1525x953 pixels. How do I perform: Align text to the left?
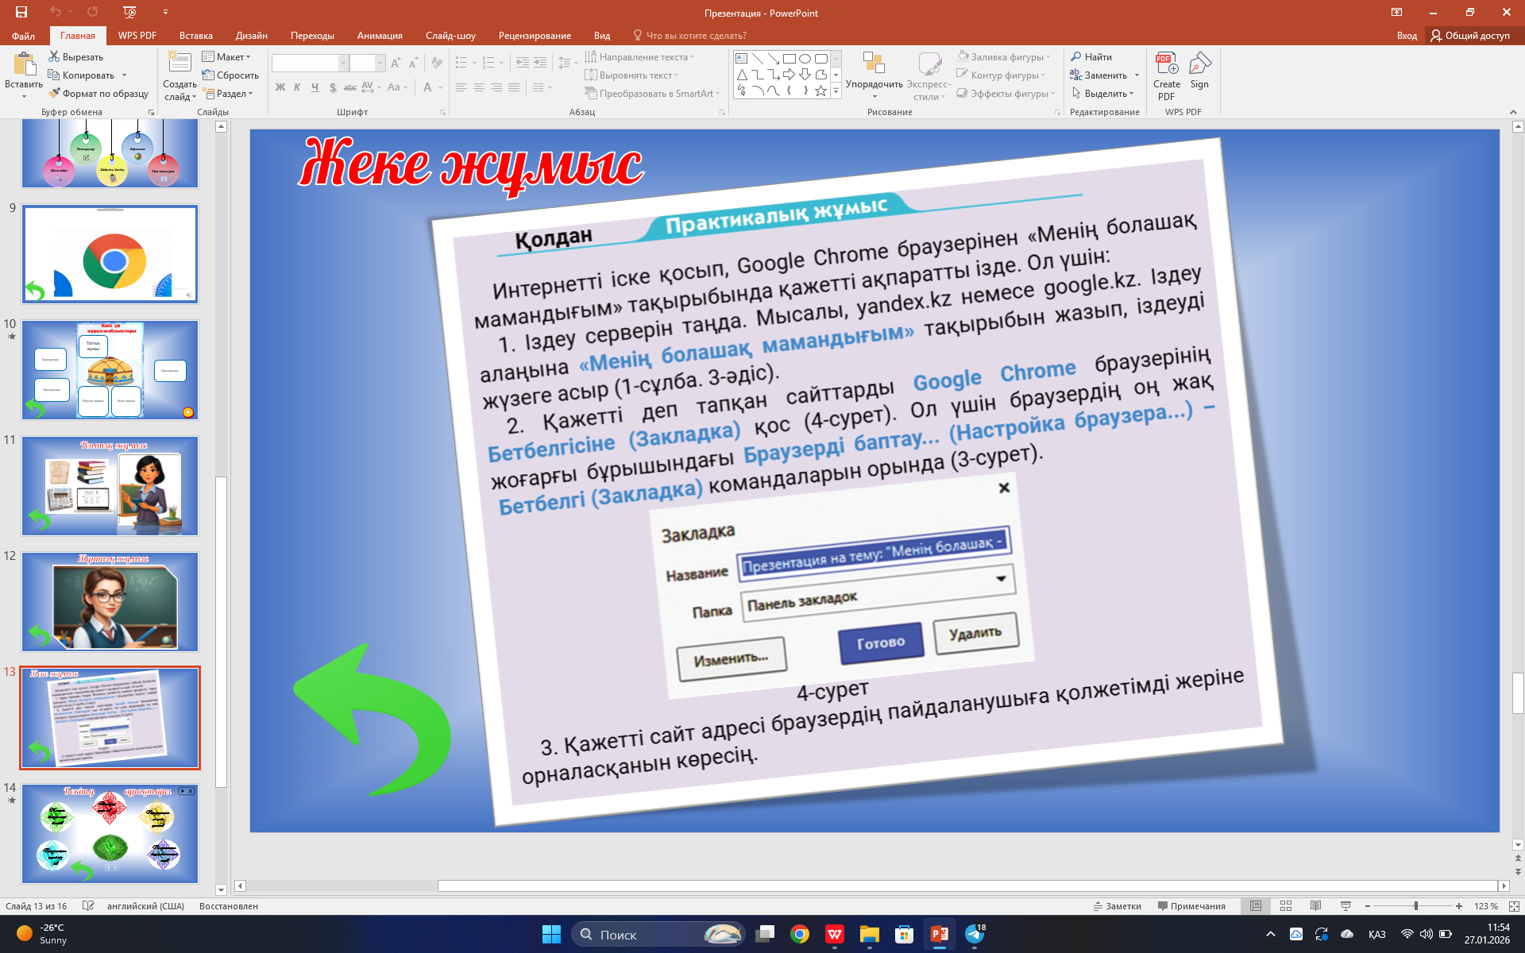[x=461, y=87]
